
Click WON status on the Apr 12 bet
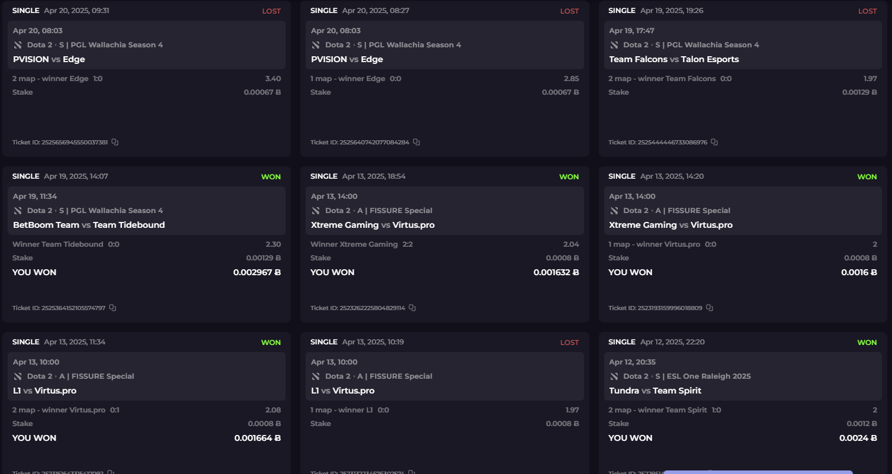(867, 343)
